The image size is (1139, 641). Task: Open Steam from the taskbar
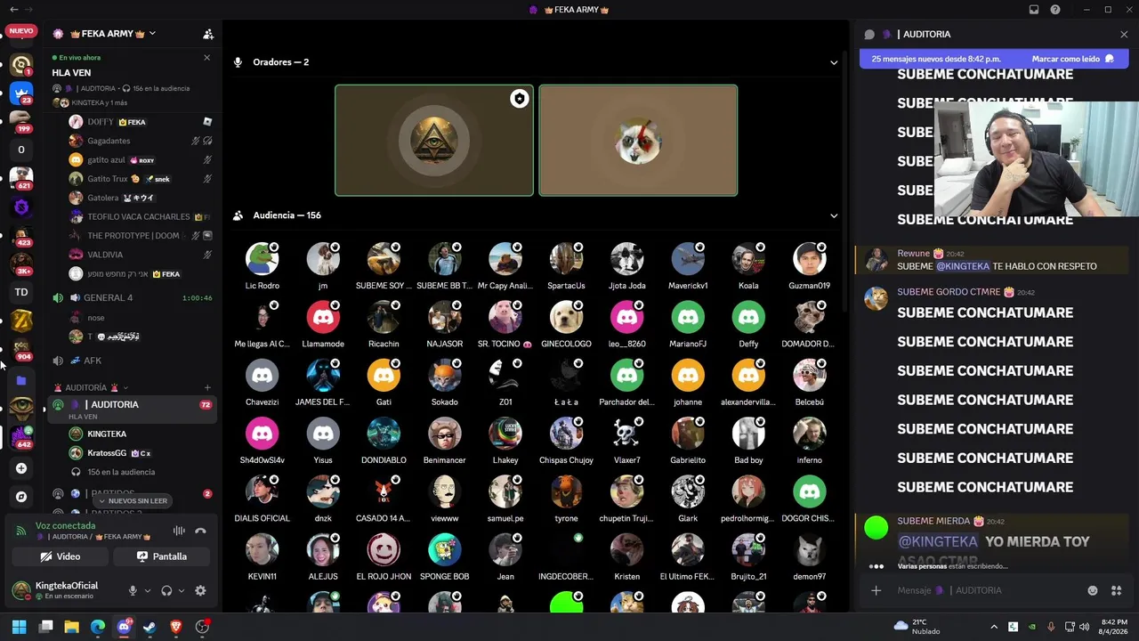(149, 627)
